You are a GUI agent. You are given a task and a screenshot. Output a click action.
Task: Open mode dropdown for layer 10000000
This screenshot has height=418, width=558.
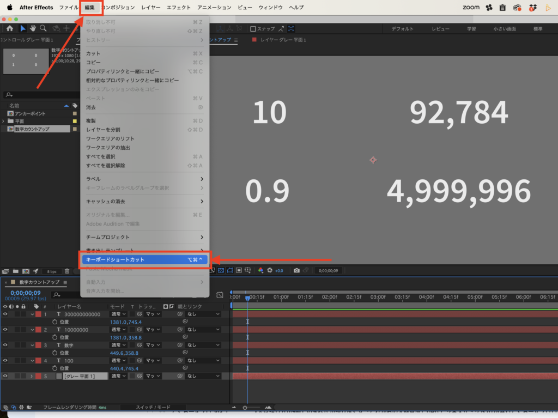118,330
